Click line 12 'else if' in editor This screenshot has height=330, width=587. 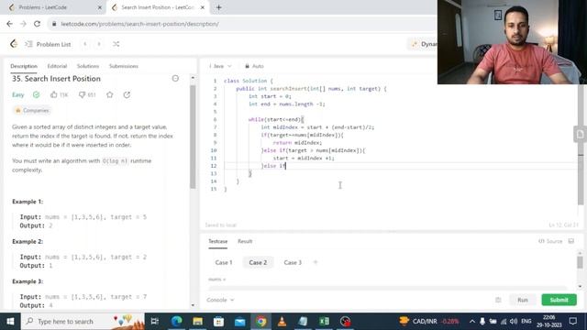click(x=273, y=166)
